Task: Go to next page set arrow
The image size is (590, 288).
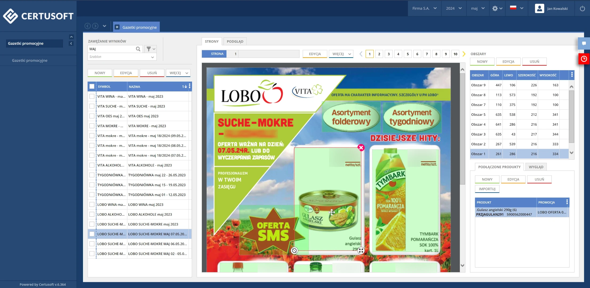Action: tap(464, 54)
